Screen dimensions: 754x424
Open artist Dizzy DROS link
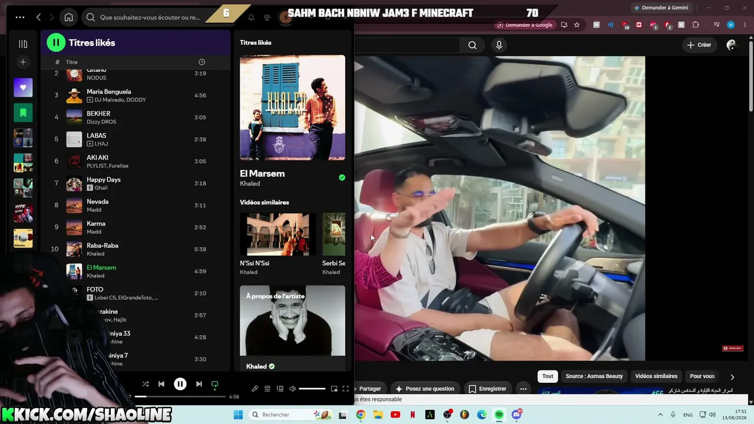tap(101, 122)
